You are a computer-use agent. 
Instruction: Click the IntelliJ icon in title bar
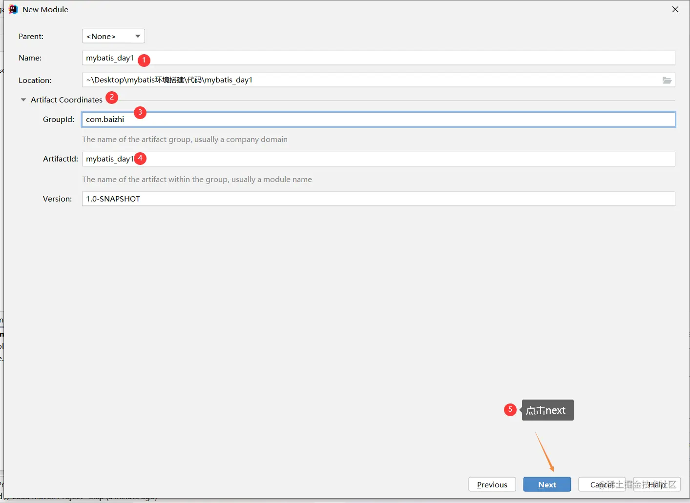[13, 9]
